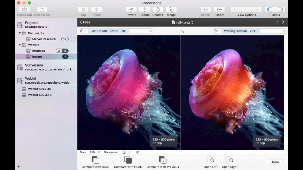Viewport: 303px width, 170px height.
Task: Tick the Market Research checkbox
Action: pos(72,39)
